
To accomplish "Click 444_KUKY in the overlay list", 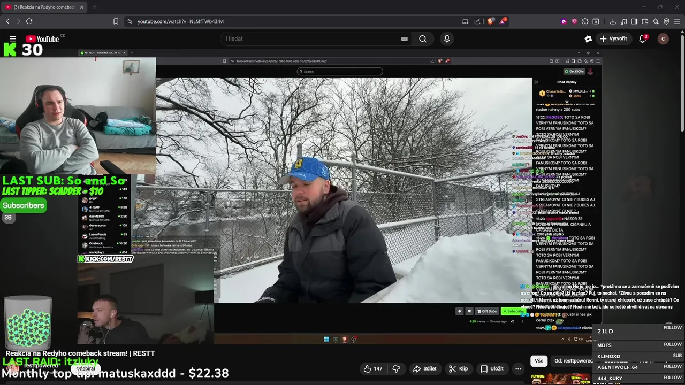I will coord(610,379).
